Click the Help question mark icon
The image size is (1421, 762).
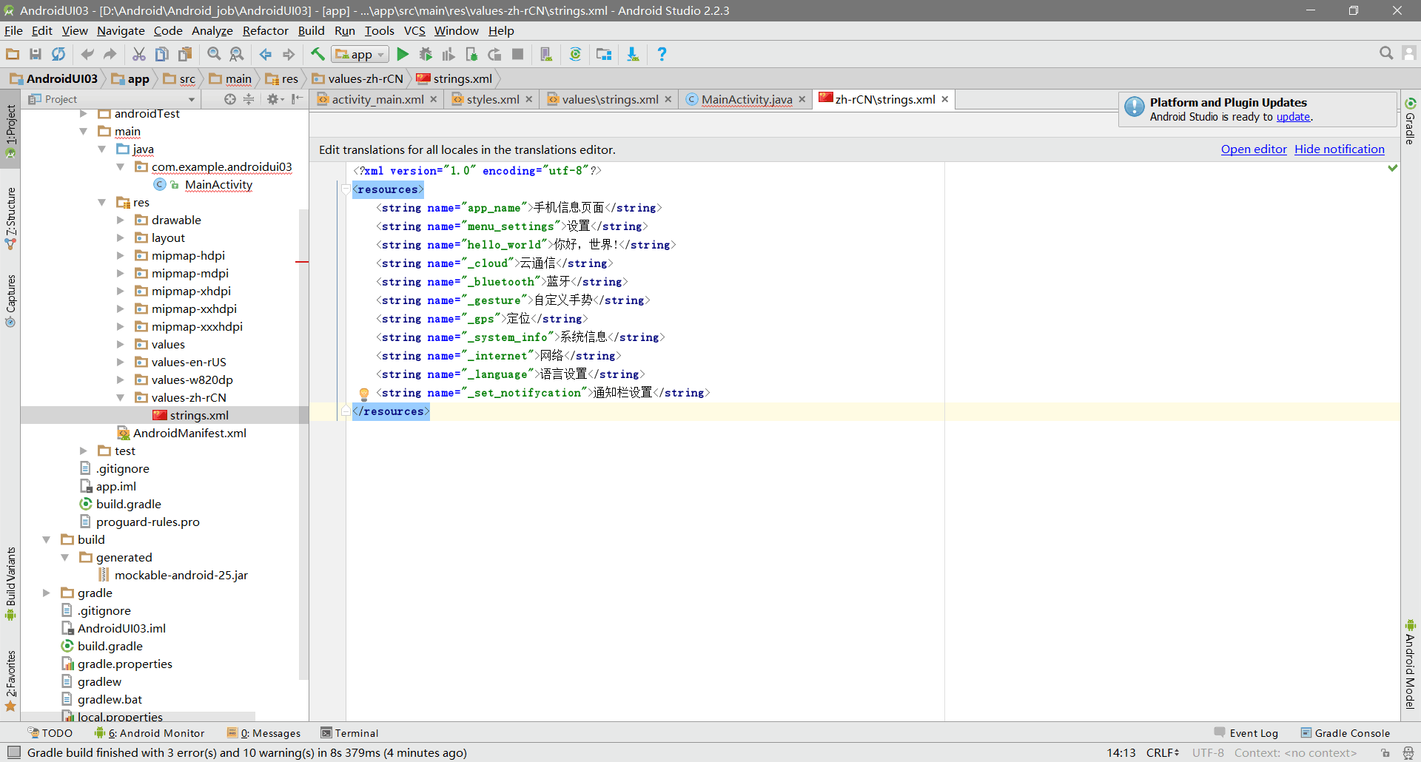pyautogui.click(x=662, y=54)
